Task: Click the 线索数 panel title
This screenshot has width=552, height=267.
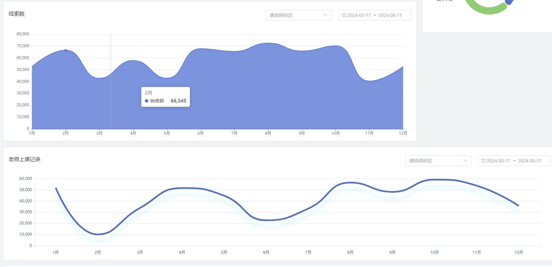Action: point(17,14)
